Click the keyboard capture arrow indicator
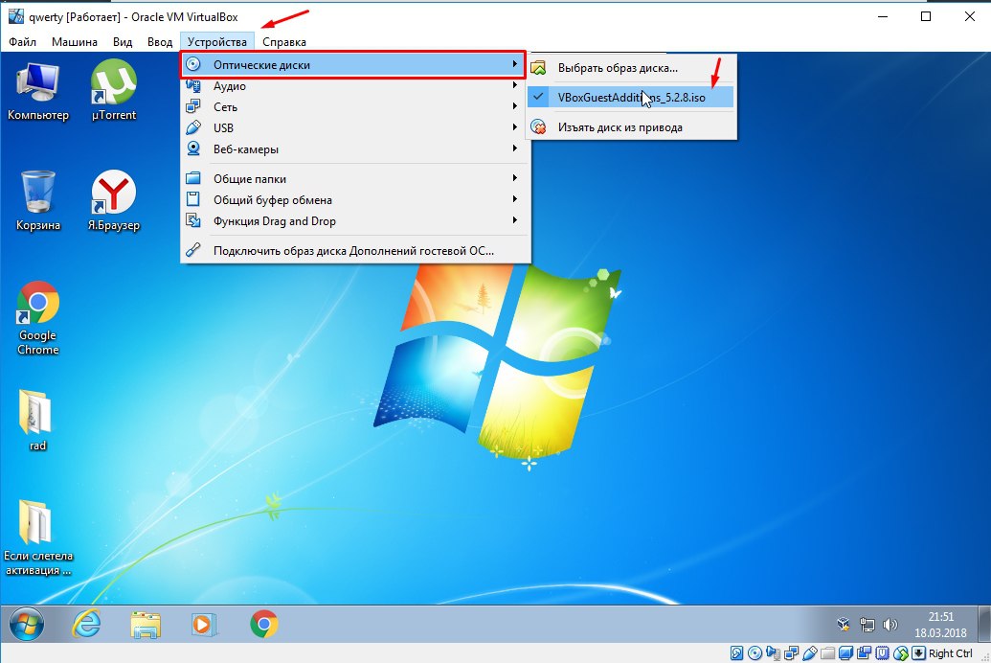Screen dimensions: 991x663 pyautogui.click(x=918, y=652)
